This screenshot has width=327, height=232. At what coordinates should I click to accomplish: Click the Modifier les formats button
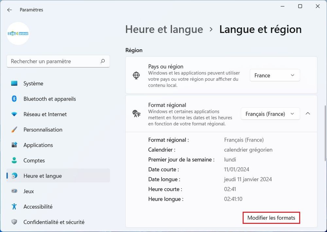tap(271, 218)
